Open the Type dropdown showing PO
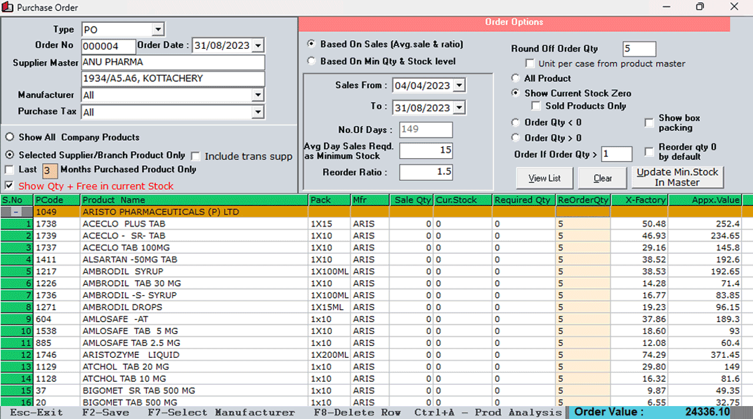 pos(158,29)
